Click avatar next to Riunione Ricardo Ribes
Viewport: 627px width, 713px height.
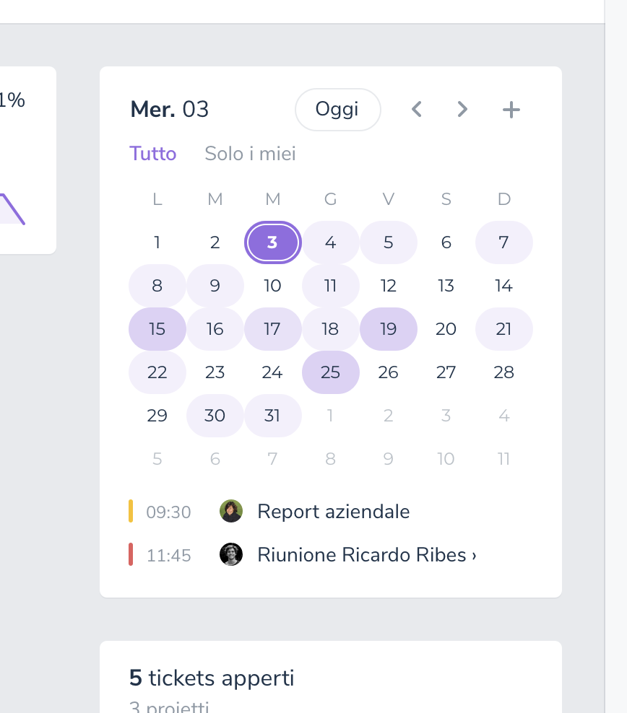[231, 555]
